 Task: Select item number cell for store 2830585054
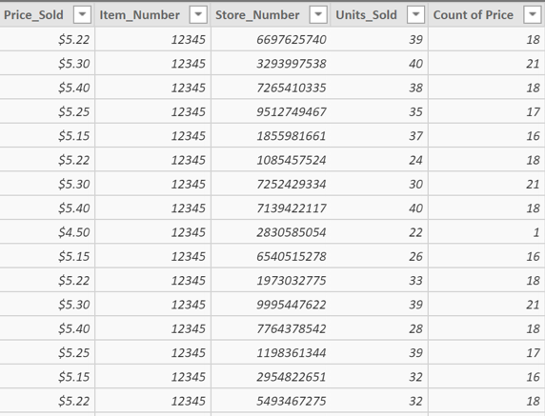pyautogui.click(x=152, y=232)
